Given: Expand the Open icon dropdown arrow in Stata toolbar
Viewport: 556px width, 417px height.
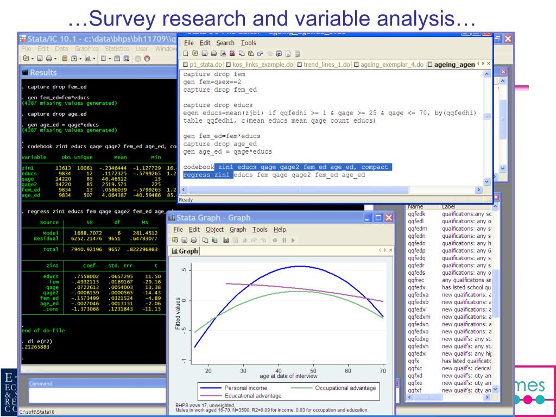Looking at the screenshot, I should click(32, 59).
